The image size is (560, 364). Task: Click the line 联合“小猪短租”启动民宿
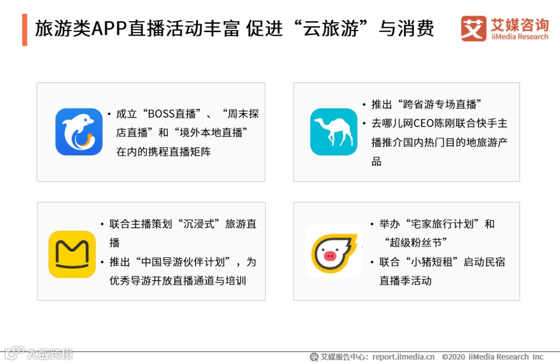(442, 262)
